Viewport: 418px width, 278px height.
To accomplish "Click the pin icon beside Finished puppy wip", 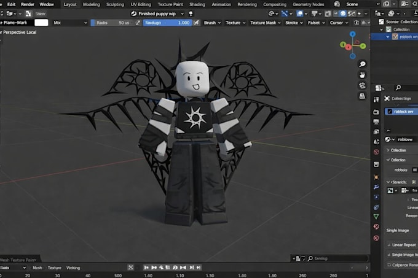I will (x=191, y=14).
